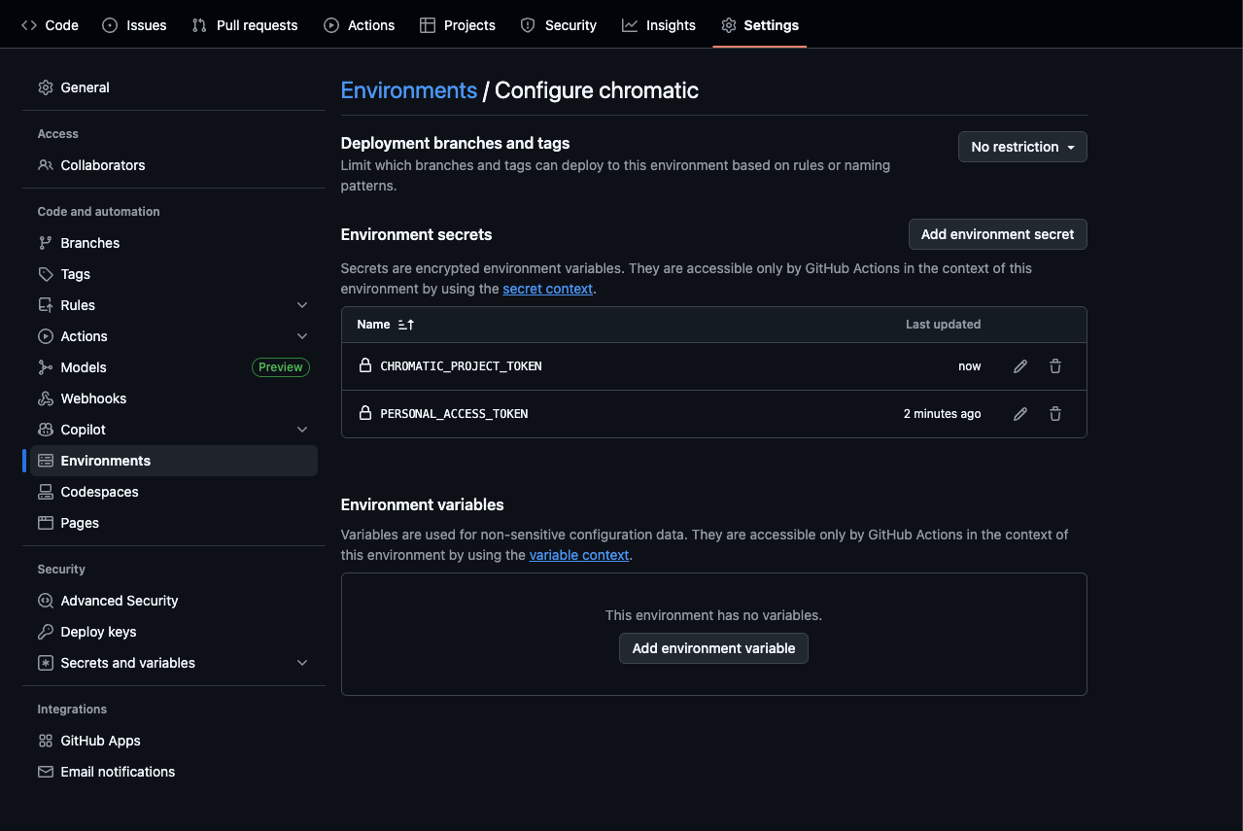Click the Webhooks icon in sidebar

pos(46,398)
